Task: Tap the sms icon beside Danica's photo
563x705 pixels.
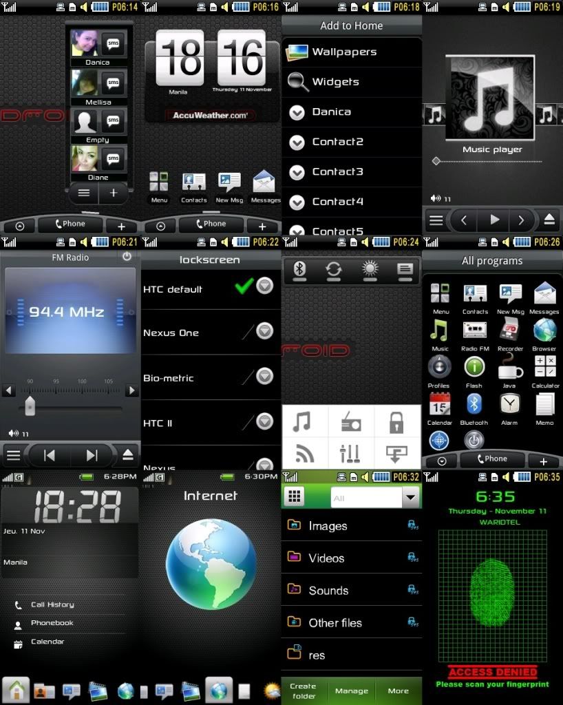Action: tap(113, 43)
